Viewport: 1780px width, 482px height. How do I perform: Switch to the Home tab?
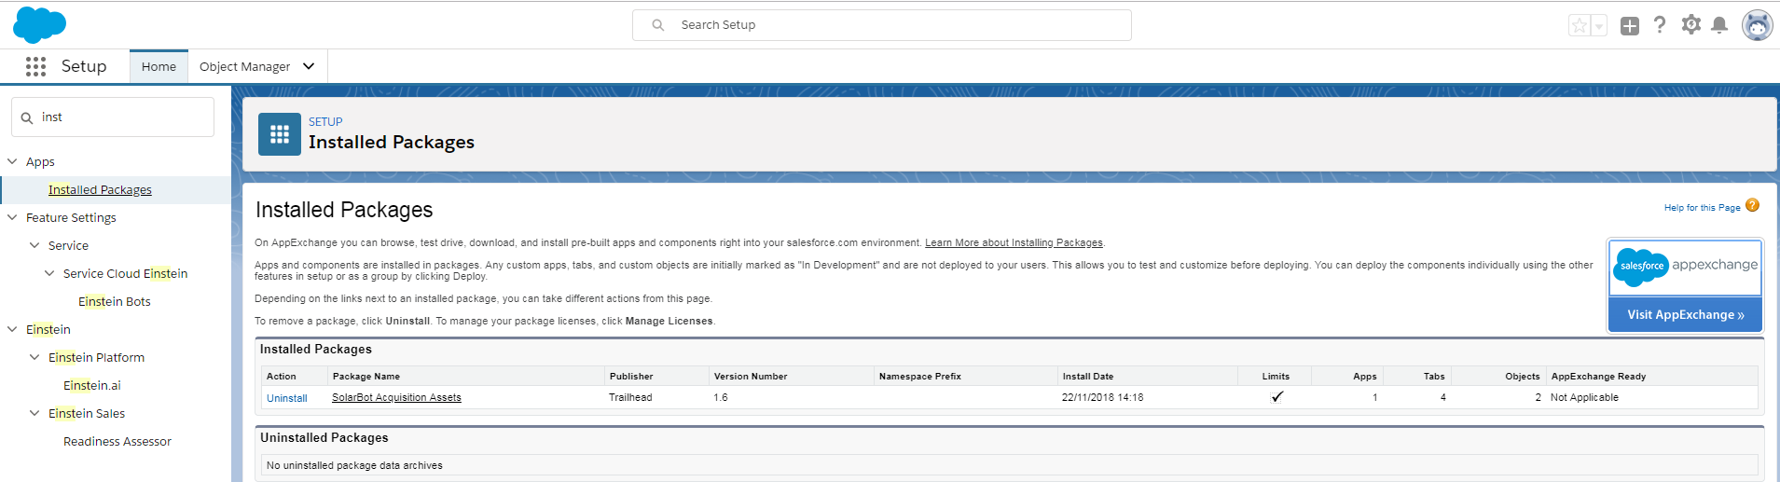point(159,66)
